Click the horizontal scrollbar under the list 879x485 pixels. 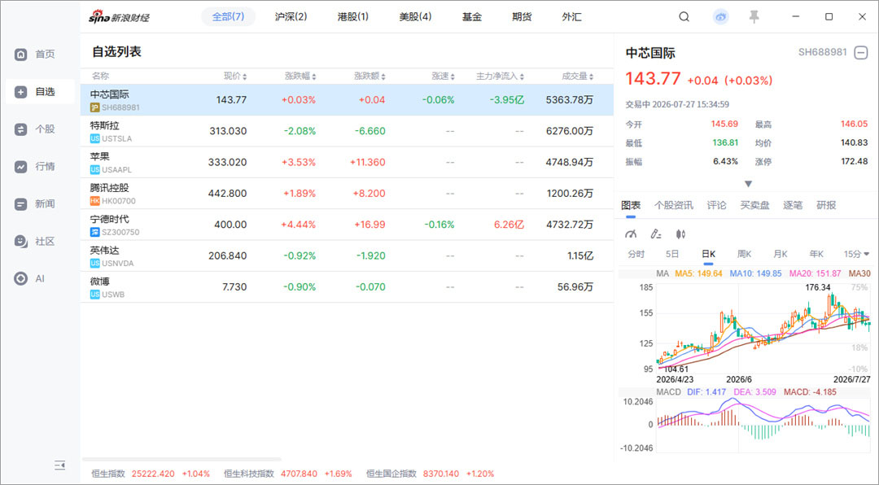tap(181, 459)
